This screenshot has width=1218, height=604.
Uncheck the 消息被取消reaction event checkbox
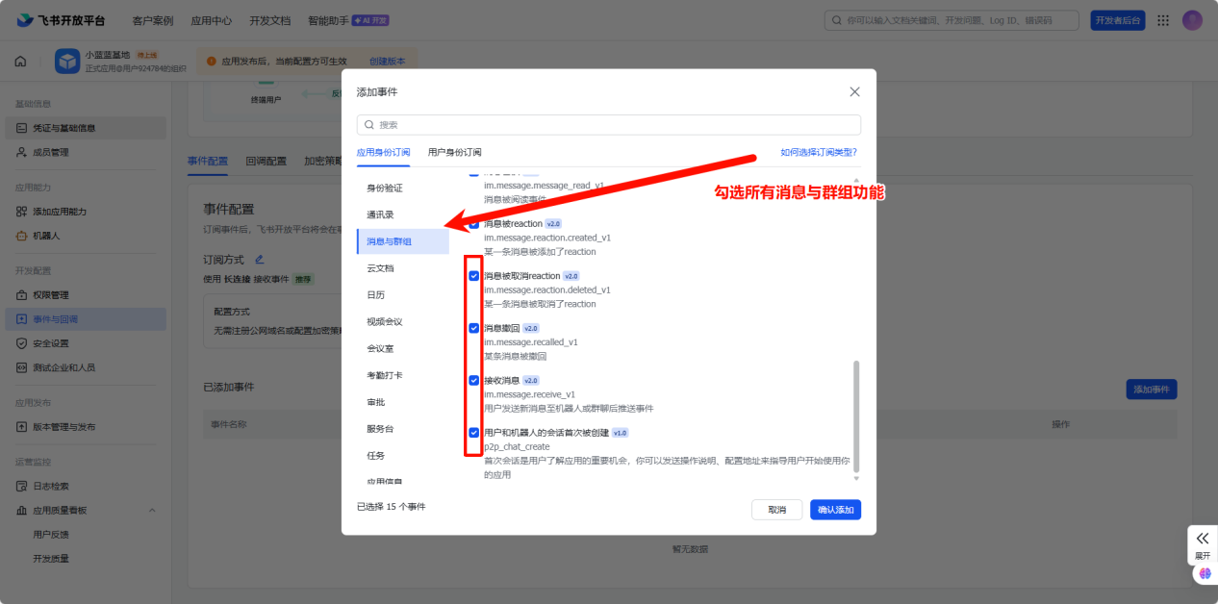(x=473, y=276)
